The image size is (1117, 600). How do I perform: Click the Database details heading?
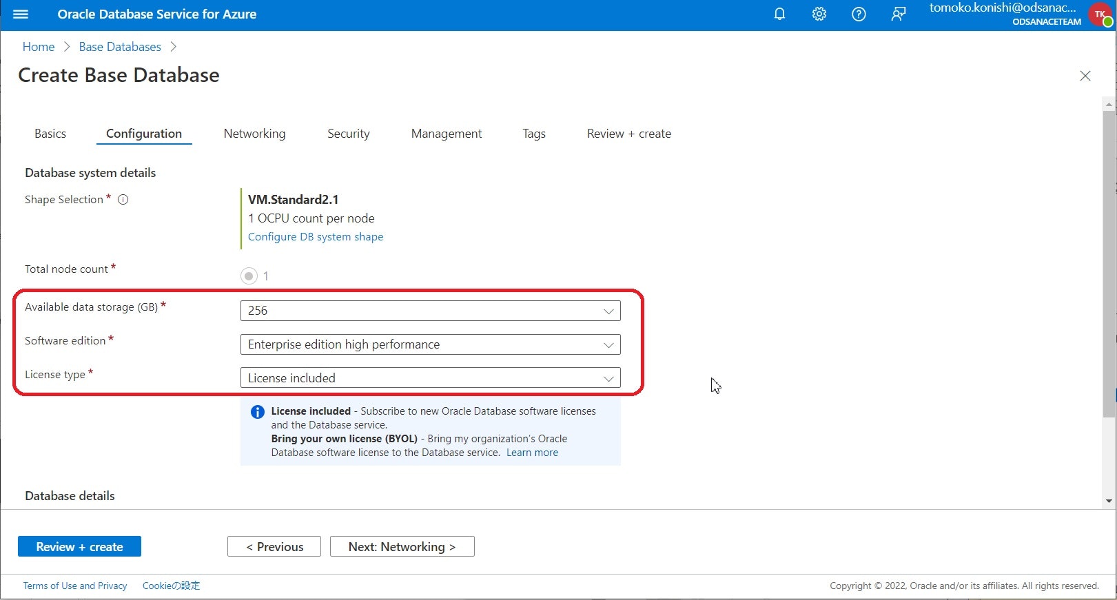point(70,496)
